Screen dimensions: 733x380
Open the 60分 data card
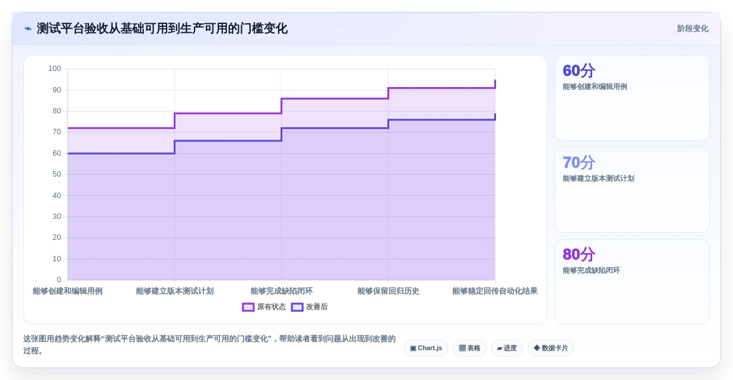[x=632, y=98]
